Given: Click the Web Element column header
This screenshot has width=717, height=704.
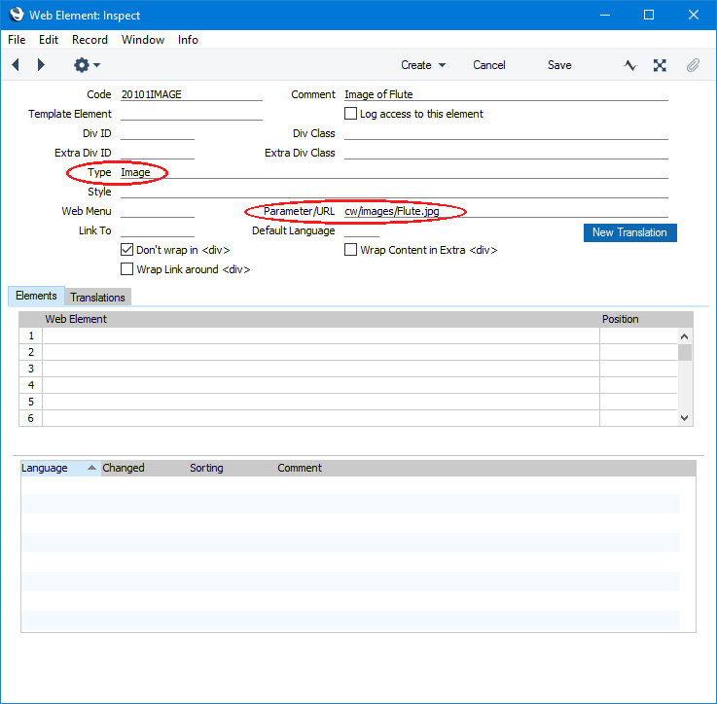Looking at the screenshot, I should coord(76,319).
